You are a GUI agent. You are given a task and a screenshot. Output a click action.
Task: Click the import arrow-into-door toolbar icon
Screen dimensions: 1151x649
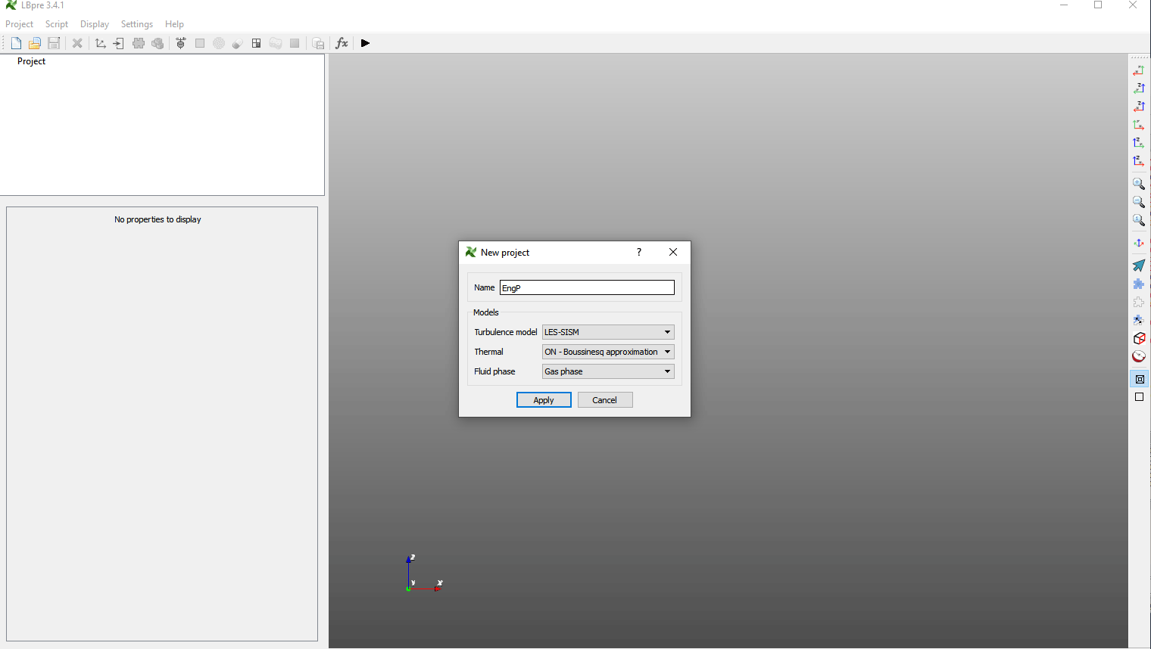pos(119,43)
